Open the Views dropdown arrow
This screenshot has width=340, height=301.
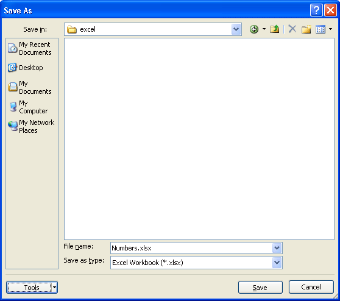point(330,29)
